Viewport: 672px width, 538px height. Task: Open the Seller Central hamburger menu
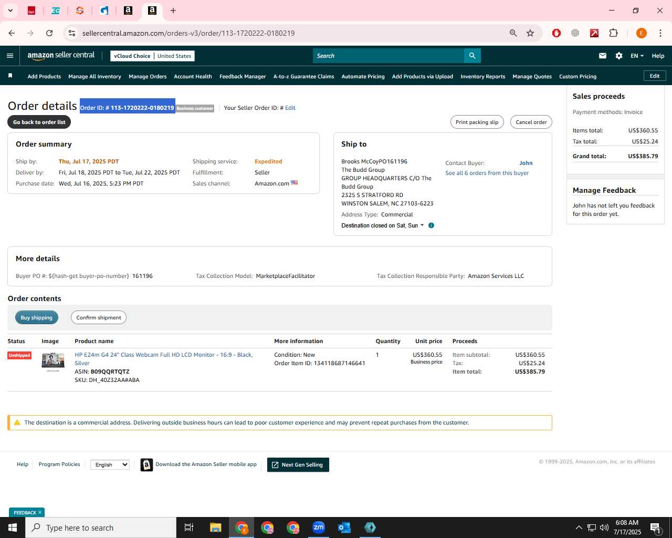click(x=10, y=56)
